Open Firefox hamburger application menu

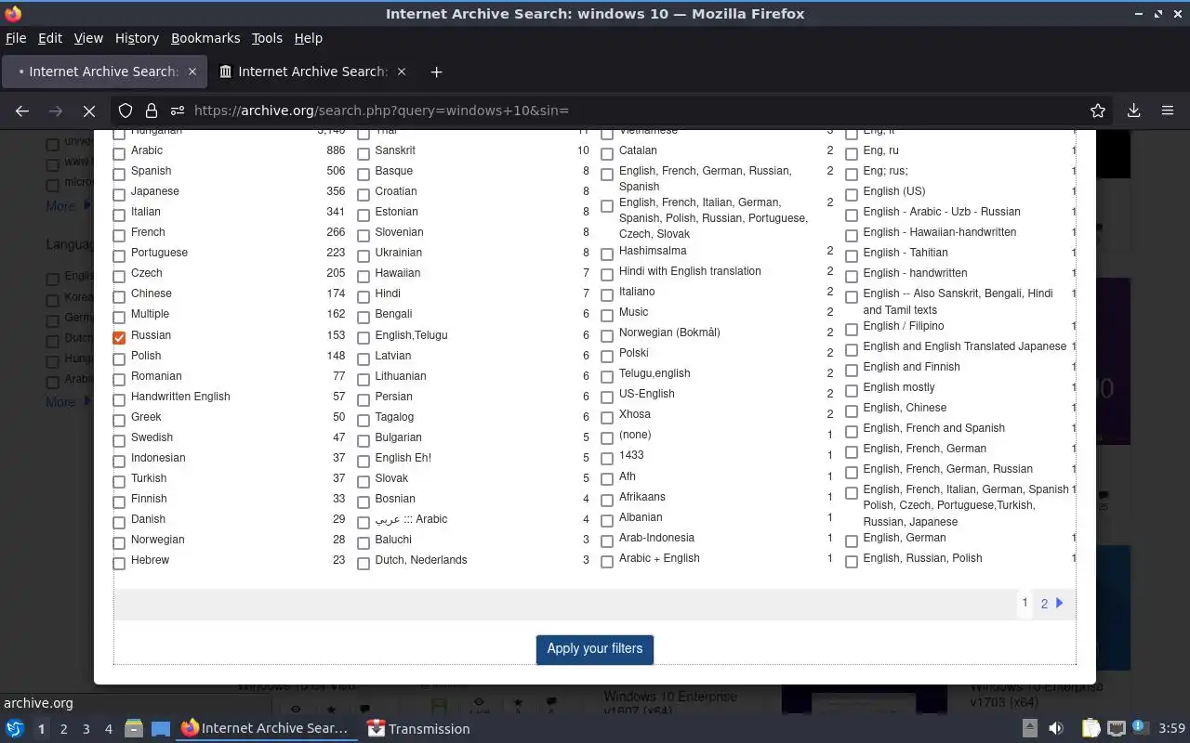point(1168,111)
